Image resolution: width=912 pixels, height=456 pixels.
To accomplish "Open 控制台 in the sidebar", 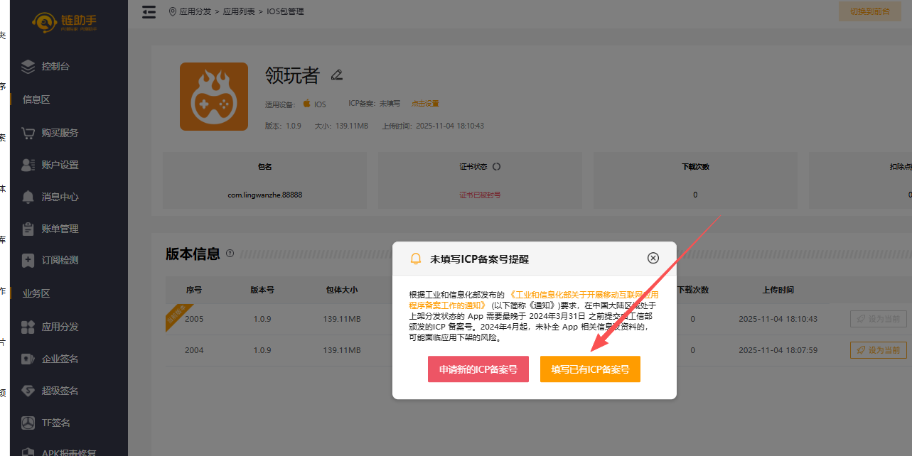I will pos(55,66).
